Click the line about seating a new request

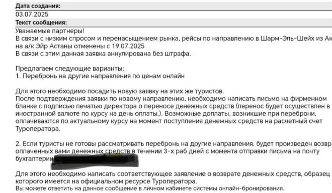pyautogui.click(x=120, y=91)
